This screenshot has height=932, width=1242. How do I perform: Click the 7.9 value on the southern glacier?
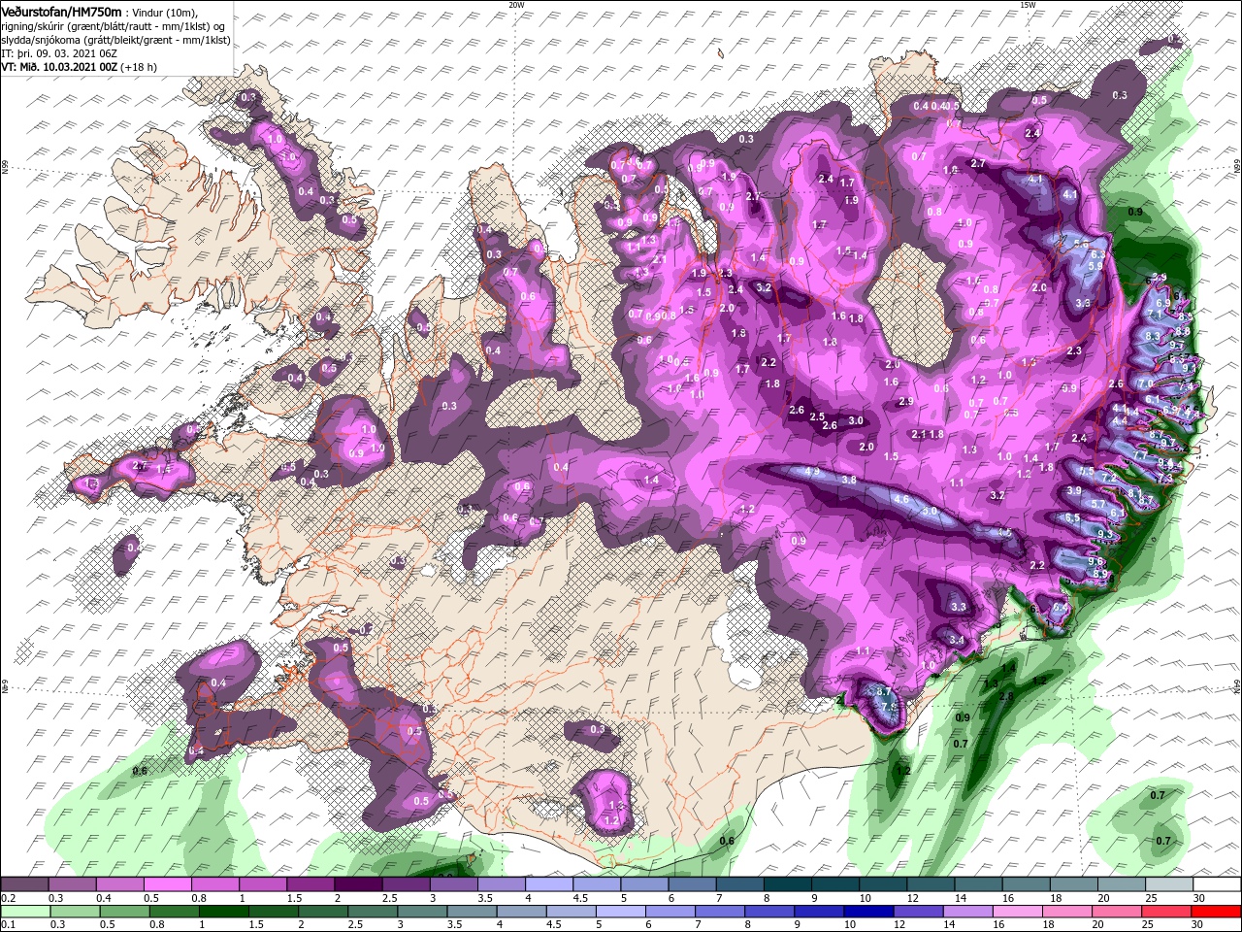click(887, 707)
